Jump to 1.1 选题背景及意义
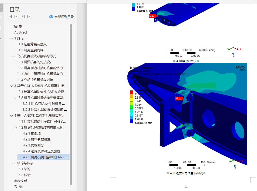Viewport: 257px width, 191px height. [x=32, y=44]
